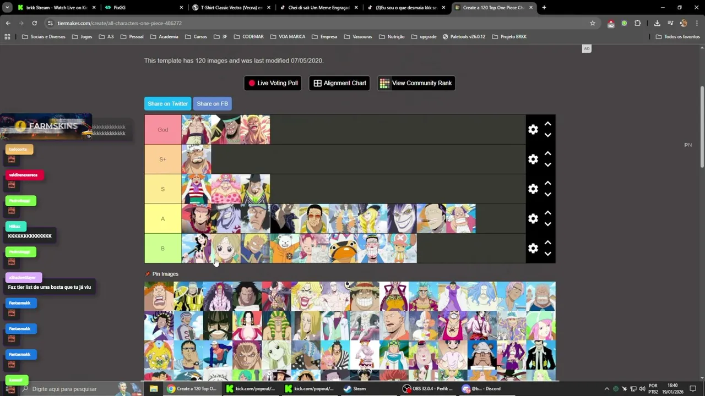Open settings gear for S+ tier
705x396 pixels.
(533, 159)
